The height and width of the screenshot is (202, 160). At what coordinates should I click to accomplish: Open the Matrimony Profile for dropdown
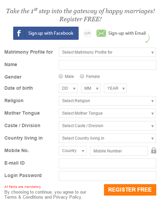pyautogui.click(x=107, y=52)
